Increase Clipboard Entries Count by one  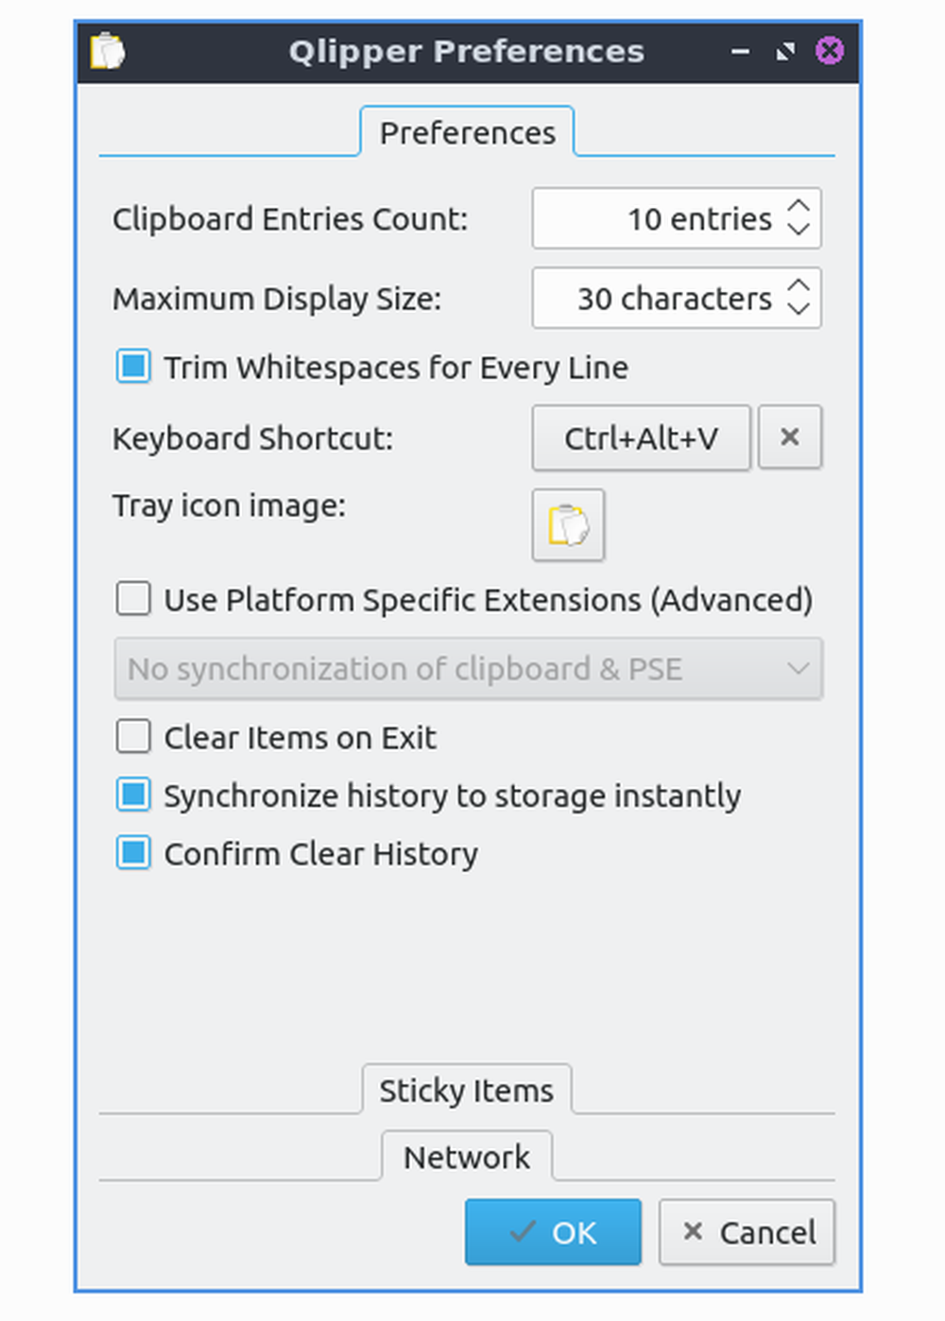pos(799,207)
